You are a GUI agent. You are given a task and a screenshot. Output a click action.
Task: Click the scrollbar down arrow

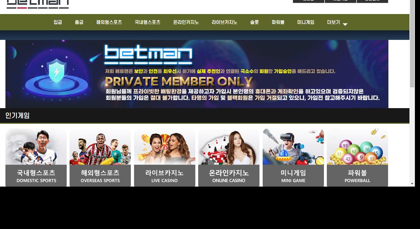tap(412, 184)
